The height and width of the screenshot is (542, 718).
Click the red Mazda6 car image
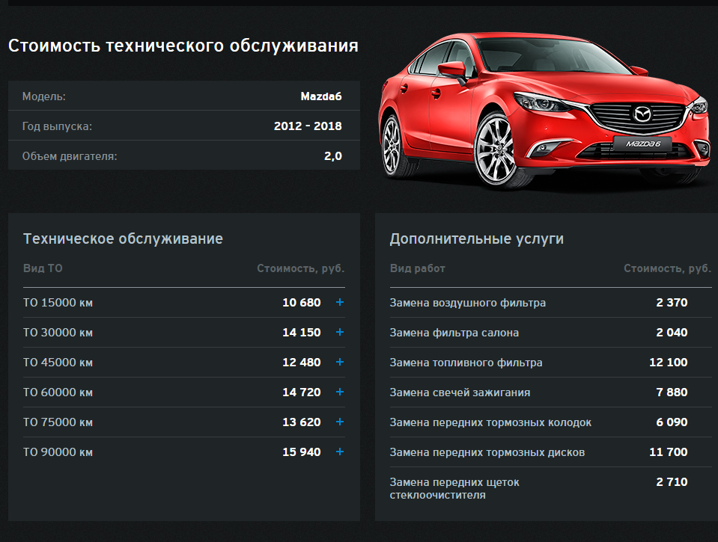tap(545, 111)
